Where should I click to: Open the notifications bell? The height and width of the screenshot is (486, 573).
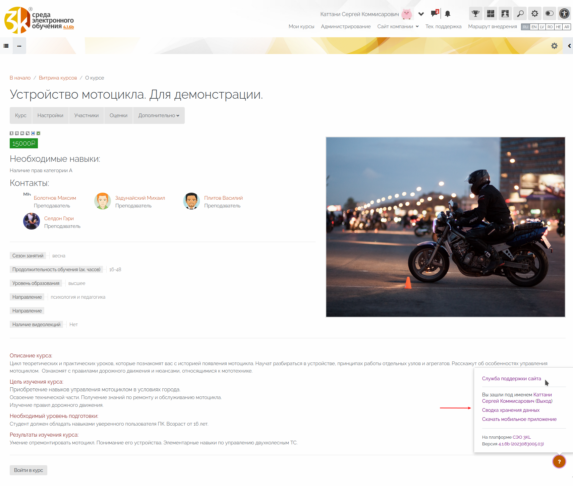pyautogui.click(x=448, y=14)
